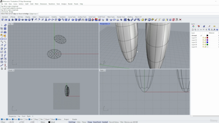Open the yellow folder panel tab icon

(x=215, y=26)
